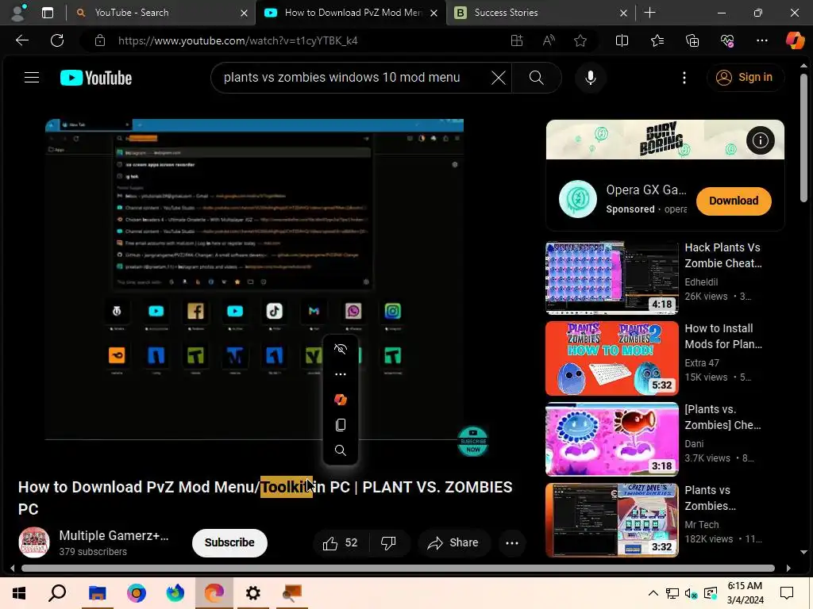Hide the mini selection menu
813x609 pixels.
click(340, 349)
